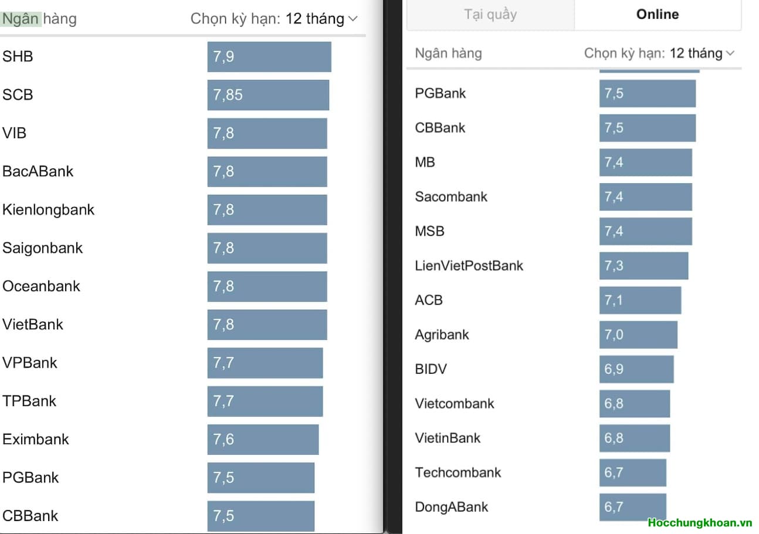Click the Kienlongbank 7,8 bar
Viewport: 759px width, 534px height.
click(267, 210)
